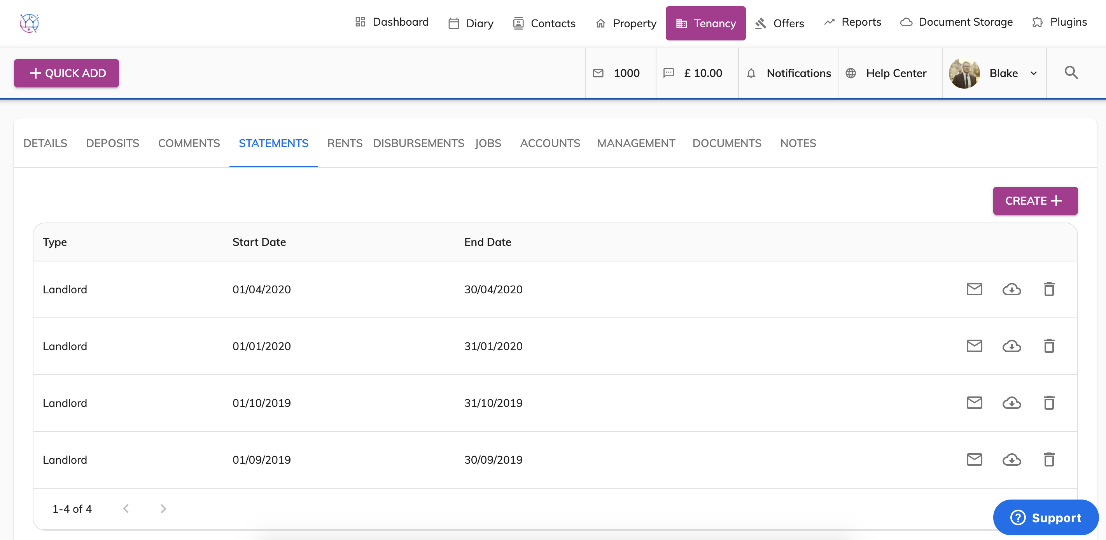
Task: Click the app logo in top left
Action: (29, 23)
